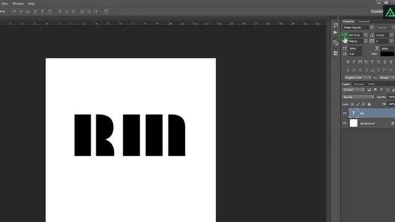This screenshot has height=222, width=395.
Task: Click the horizontal scale icon
Action: pos(377,48)
